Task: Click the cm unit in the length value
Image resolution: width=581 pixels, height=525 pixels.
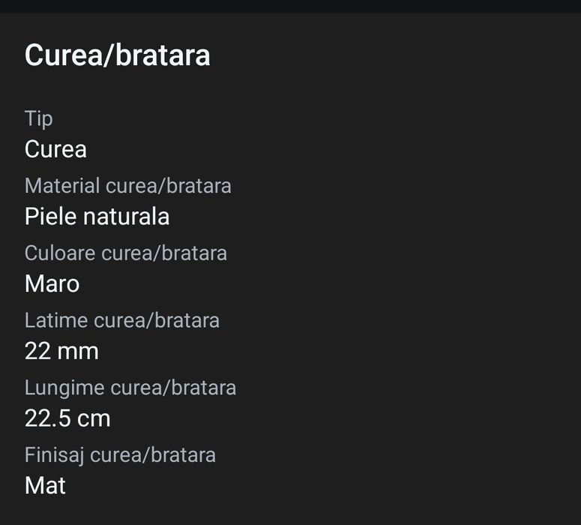Action: coord(94,418)
